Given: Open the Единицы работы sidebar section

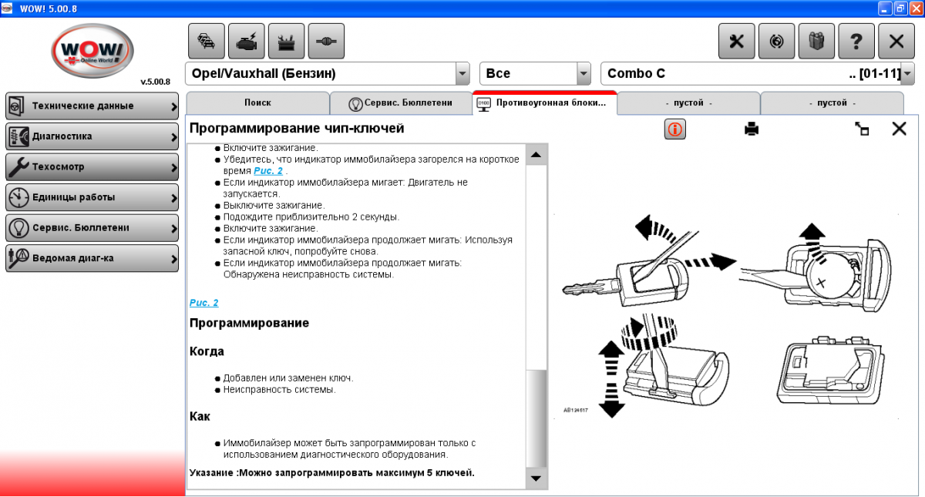Looking at the screenshot, I should pyautogui.click(x=92, y=197).
